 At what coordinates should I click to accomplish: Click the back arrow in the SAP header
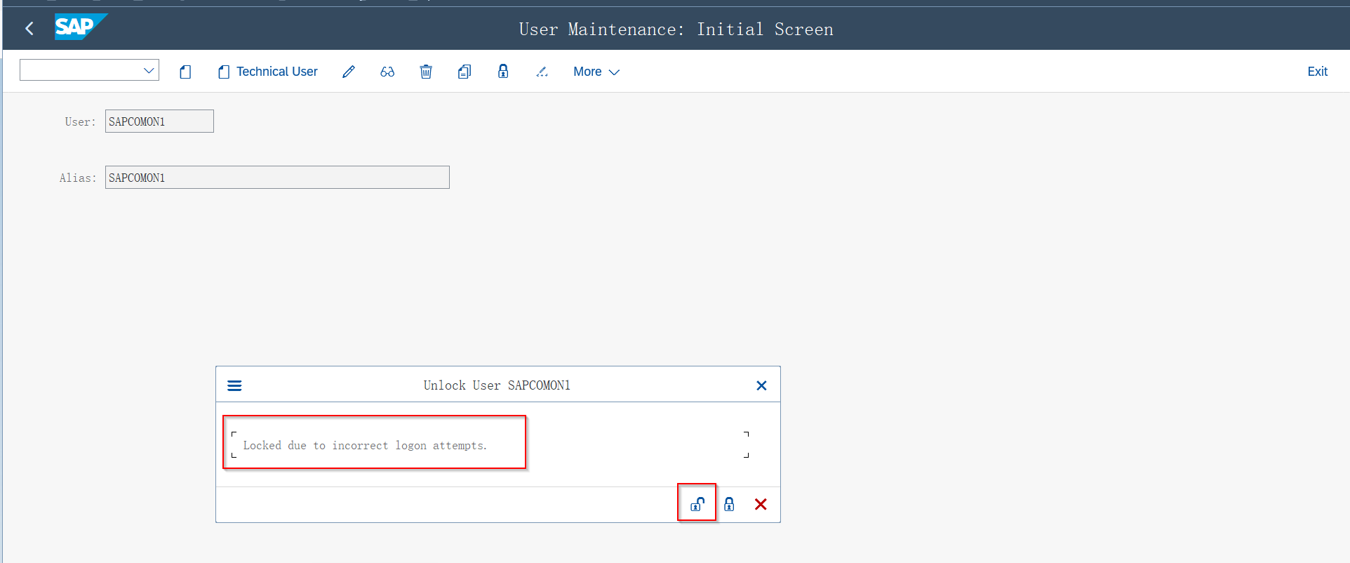29,29
